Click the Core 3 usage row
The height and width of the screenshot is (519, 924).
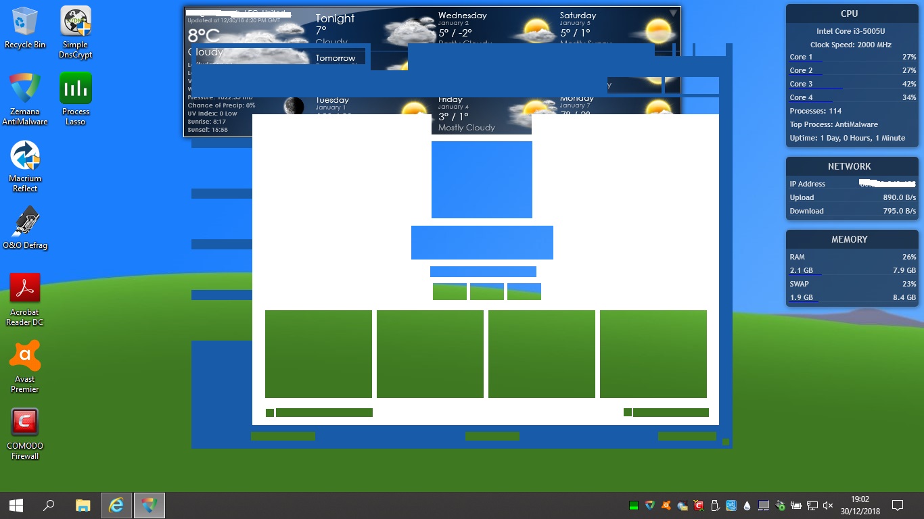click(x=852, y=84)
